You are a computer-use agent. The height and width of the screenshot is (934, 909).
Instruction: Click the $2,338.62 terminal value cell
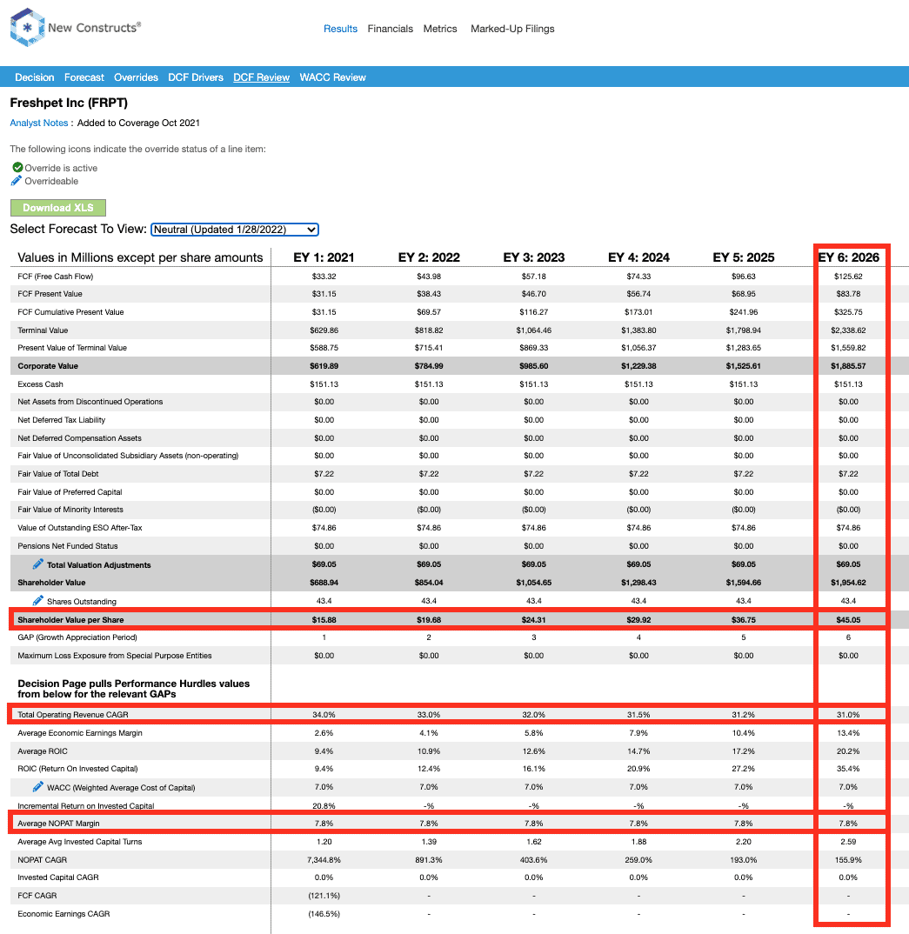click(848, 330)
